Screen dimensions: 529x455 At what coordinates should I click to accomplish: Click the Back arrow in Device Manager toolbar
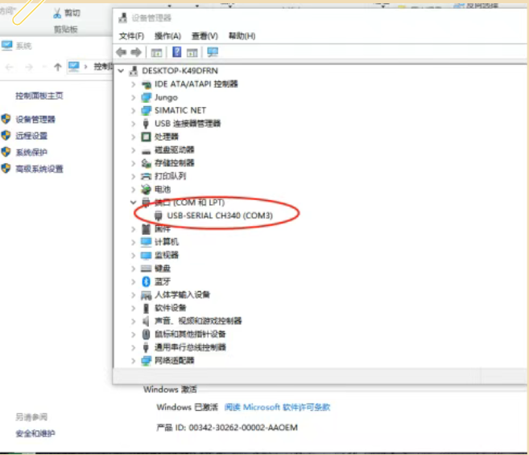click(121, 52)
